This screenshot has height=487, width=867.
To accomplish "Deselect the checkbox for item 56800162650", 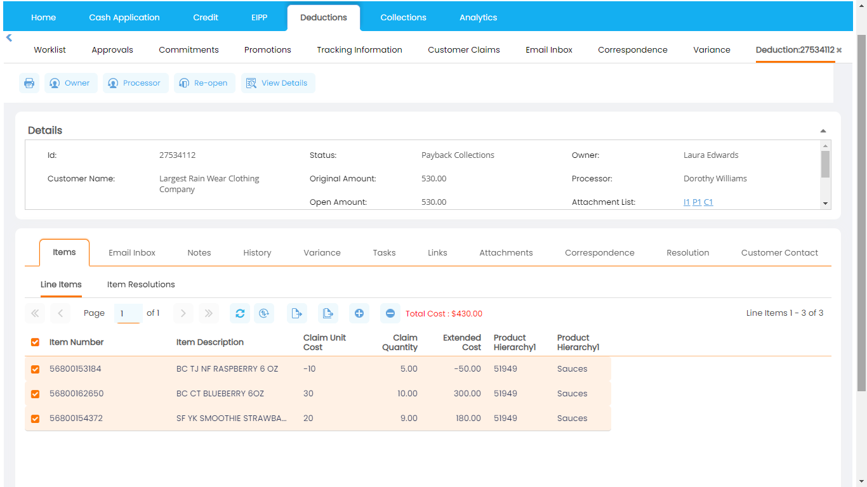I will [35, 393].
